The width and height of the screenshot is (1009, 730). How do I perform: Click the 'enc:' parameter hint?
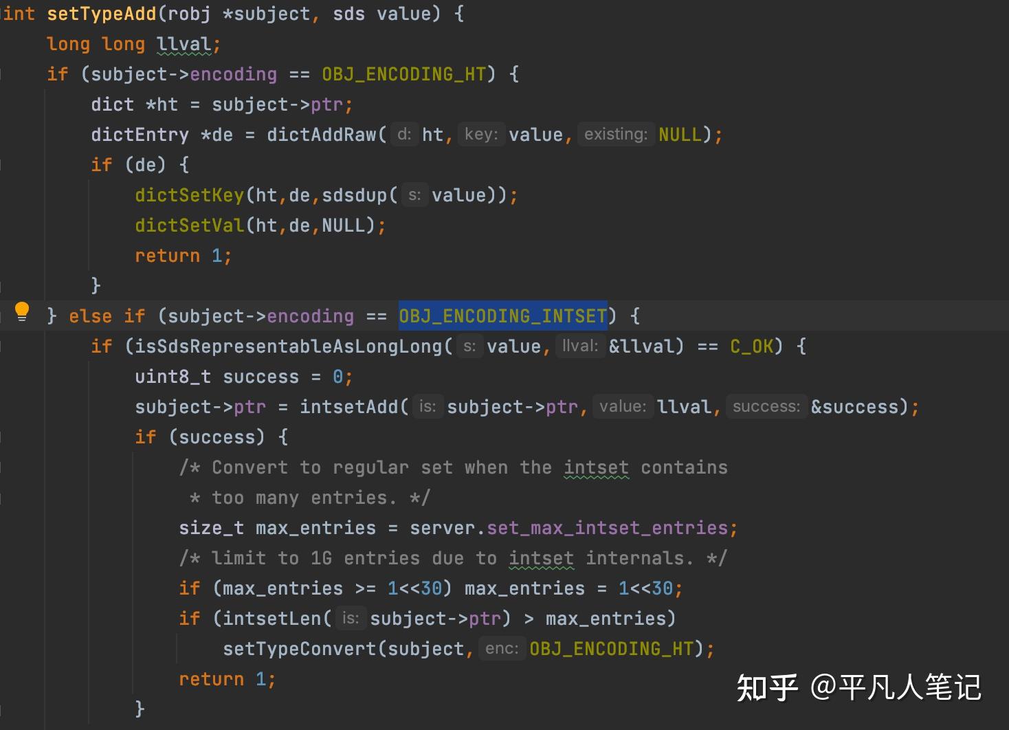502,648
